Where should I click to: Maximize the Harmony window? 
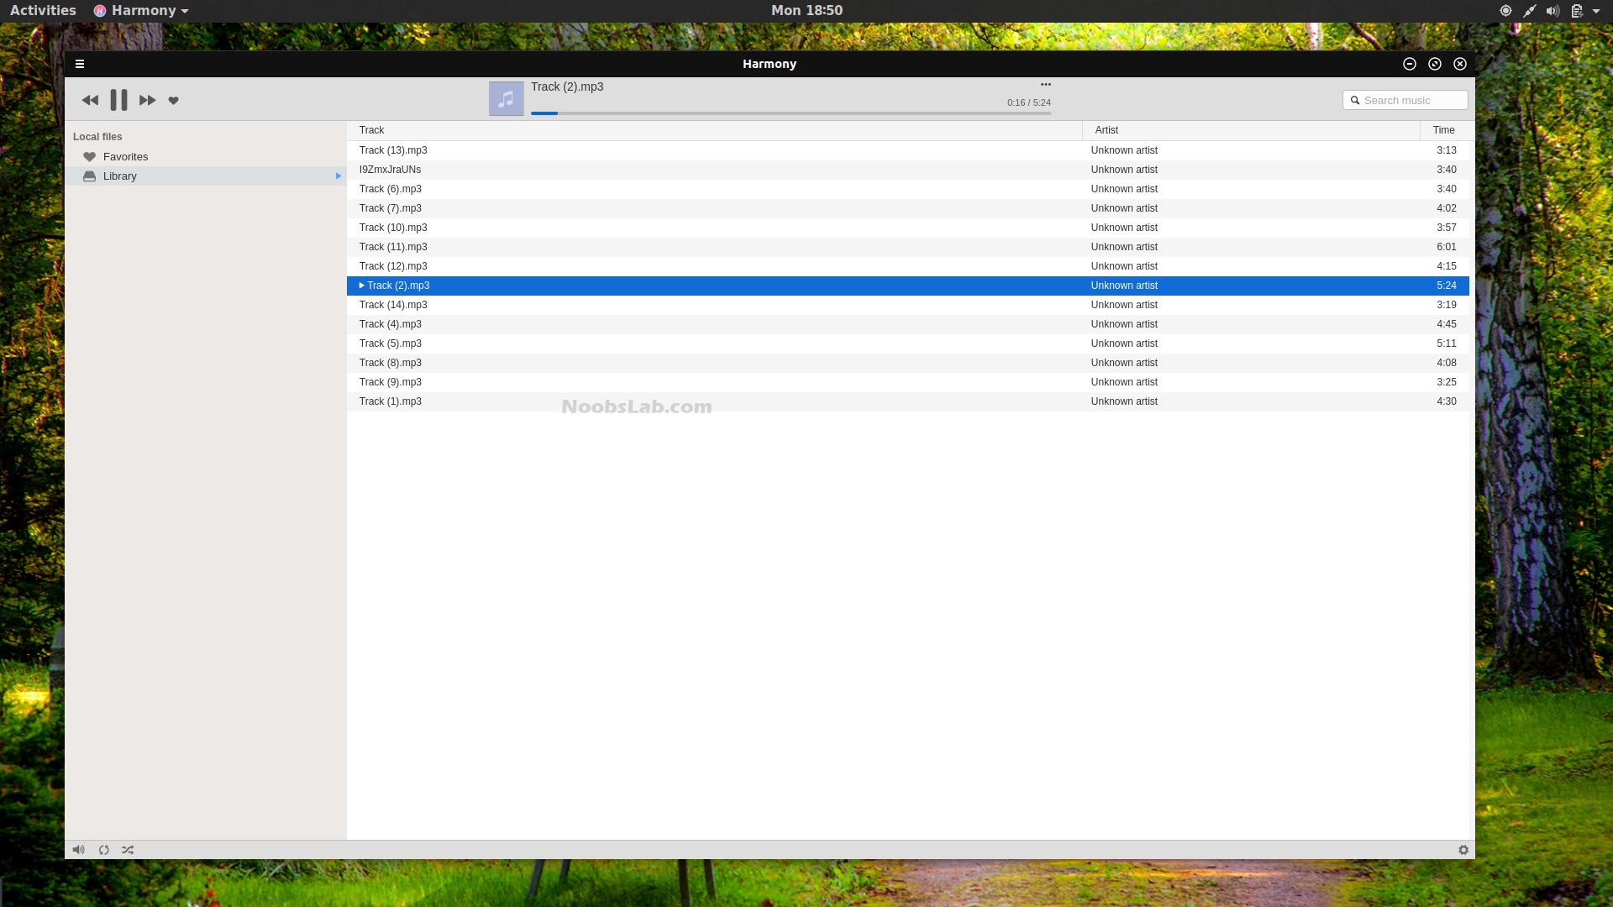point(1435,64)
